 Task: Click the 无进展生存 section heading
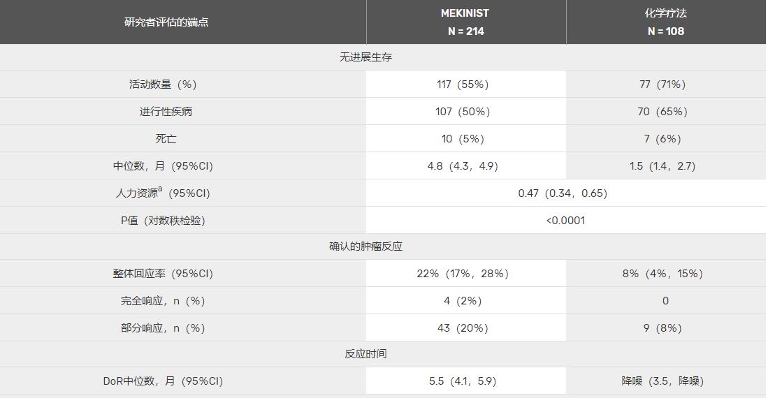coord(366,57)
